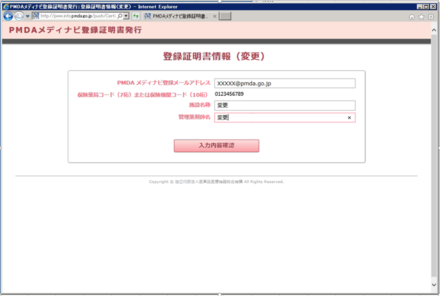Click the 登録証明書情報（変更） page heading
Screen dimensions: 440x296
tap(214, 56)
